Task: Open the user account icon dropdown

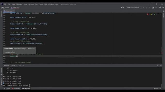Action: (x=122, y=8)
